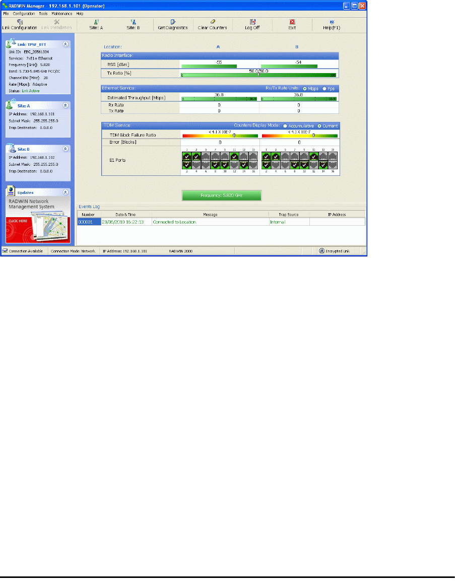This screenshot has width=455, height=586.
Task: Click the Updates panel document icon
Action: tap(11, 191)
